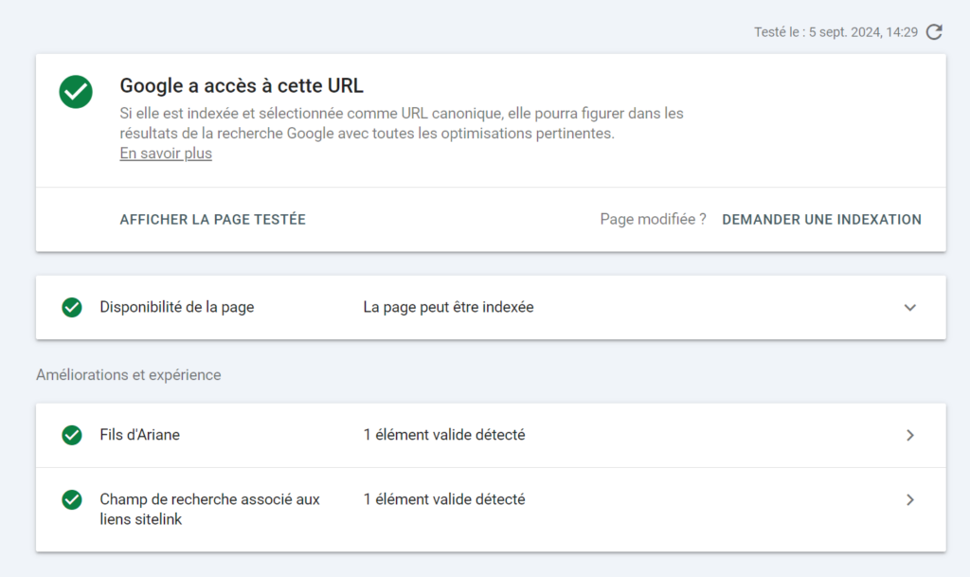Click the green check next to Disponibilité de la page
Viewport: 970px width, 577px height.
click(x=72, y=307)
